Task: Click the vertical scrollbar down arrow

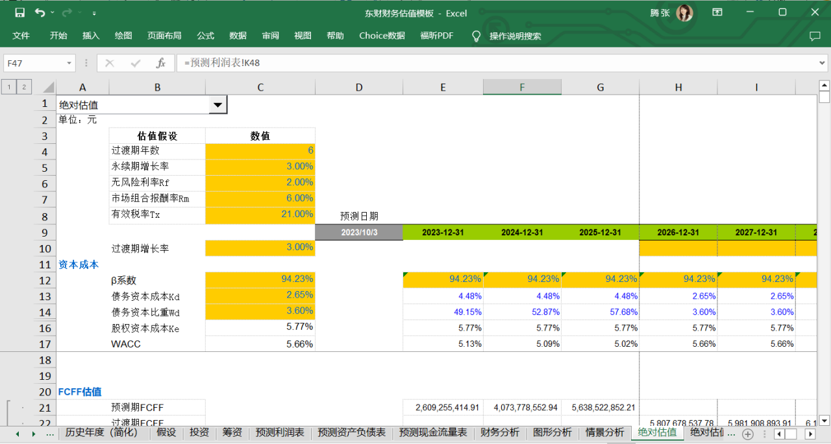Action: click(824, 419)
